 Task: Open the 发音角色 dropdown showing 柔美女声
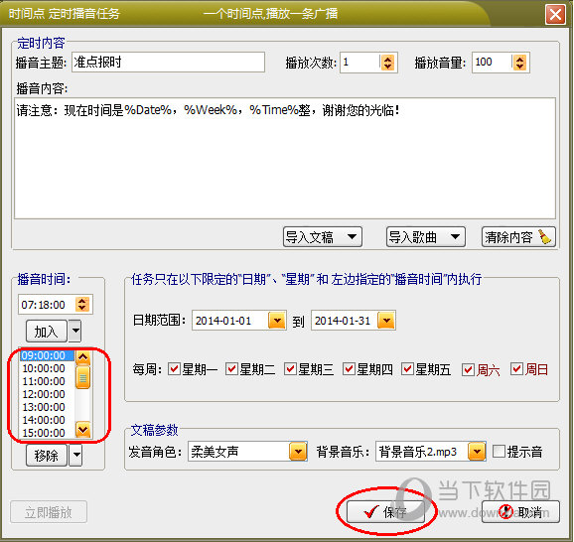(x=247, y=452)
